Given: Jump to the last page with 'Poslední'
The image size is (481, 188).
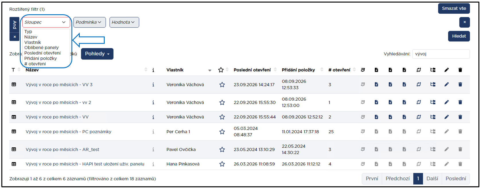Looking at the screenshot, I should click(x=456, y=179).
